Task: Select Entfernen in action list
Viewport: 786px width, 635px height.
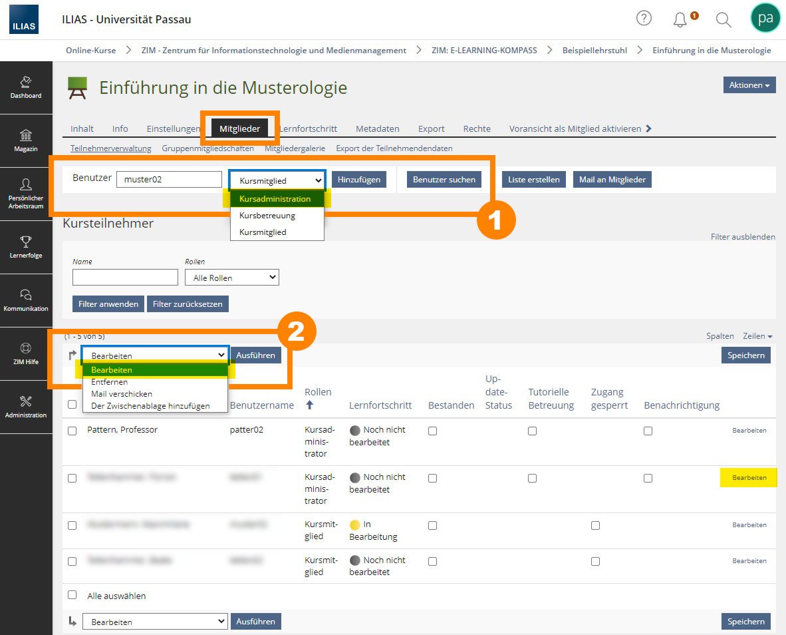Action: click(155, 381)
